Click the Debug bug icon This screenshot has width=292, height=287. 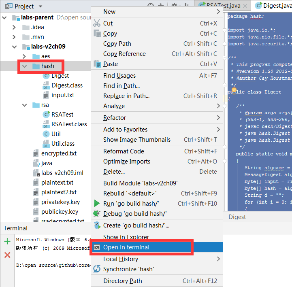97,213
